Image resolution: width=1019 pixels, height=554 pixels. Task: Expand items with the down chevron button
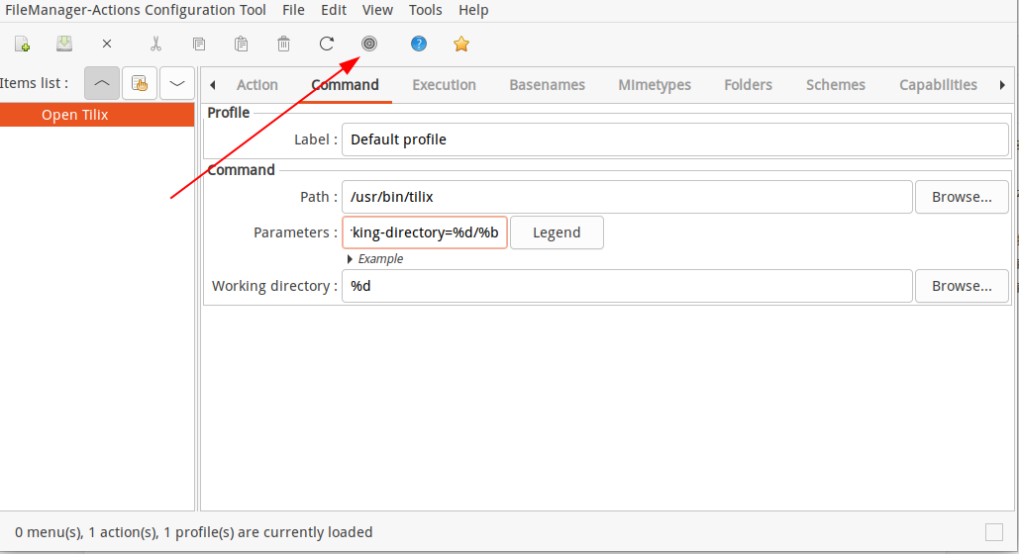pyautogui.click(x=176, y=83)
